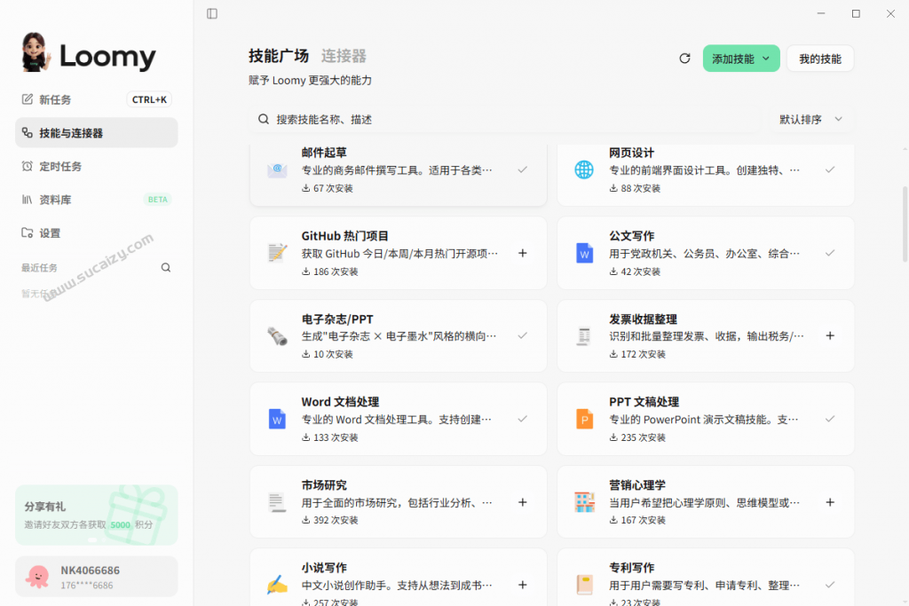Click the 专利写作 installed checkmark
The image size is (909, 606).
(830, 585)
